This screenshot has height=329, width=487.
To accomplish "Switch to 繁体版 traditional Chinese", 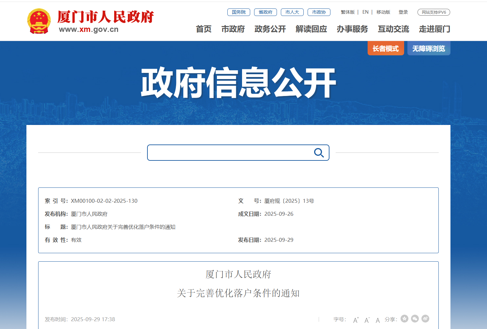I will pyautogui.click(x=347, y=12).
